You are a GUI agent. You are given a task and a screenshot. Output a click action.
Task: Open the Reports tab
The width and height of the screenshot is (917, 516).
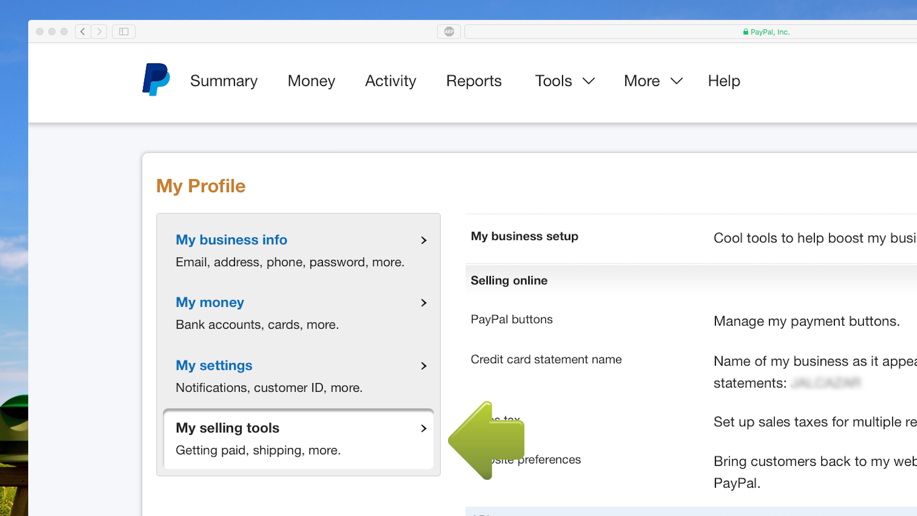(x=474, y=81)
